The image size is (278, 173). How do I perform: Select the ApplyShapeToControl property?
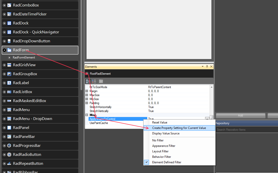point(118,119)
